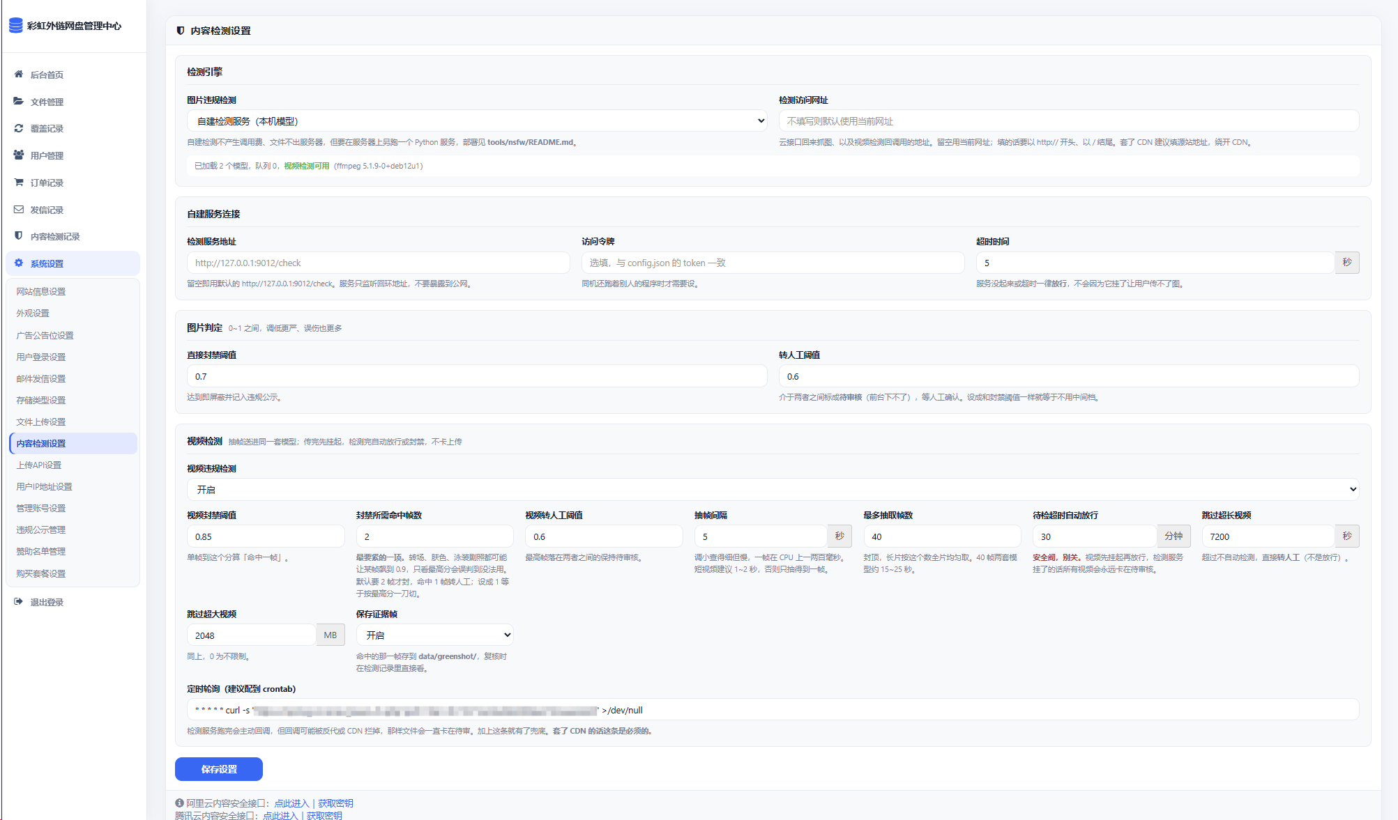Click the 跳过超大视频 field showing 2048
Image resolution: width=1398 pixels, height=820 pixels.
click(x=252, y=635)
